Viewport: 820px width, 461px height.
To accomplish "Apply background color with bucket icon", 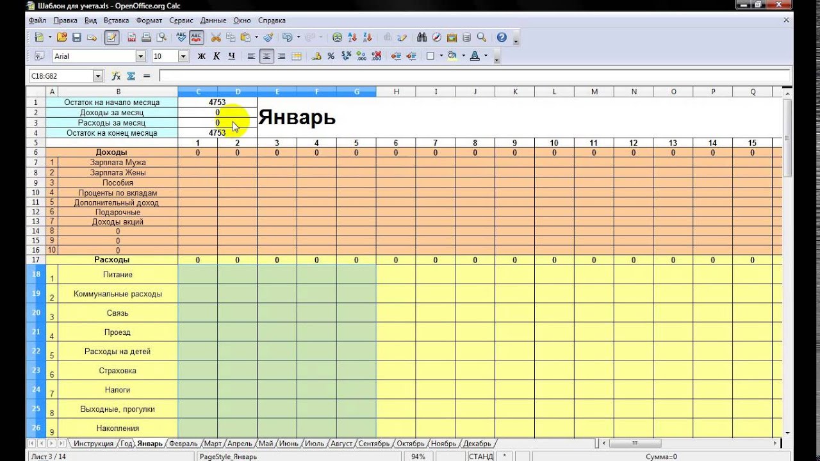I will tap(452, 56).
